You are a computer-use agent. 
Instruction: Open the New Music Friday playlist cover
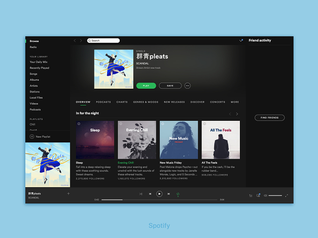pos(179,140)
